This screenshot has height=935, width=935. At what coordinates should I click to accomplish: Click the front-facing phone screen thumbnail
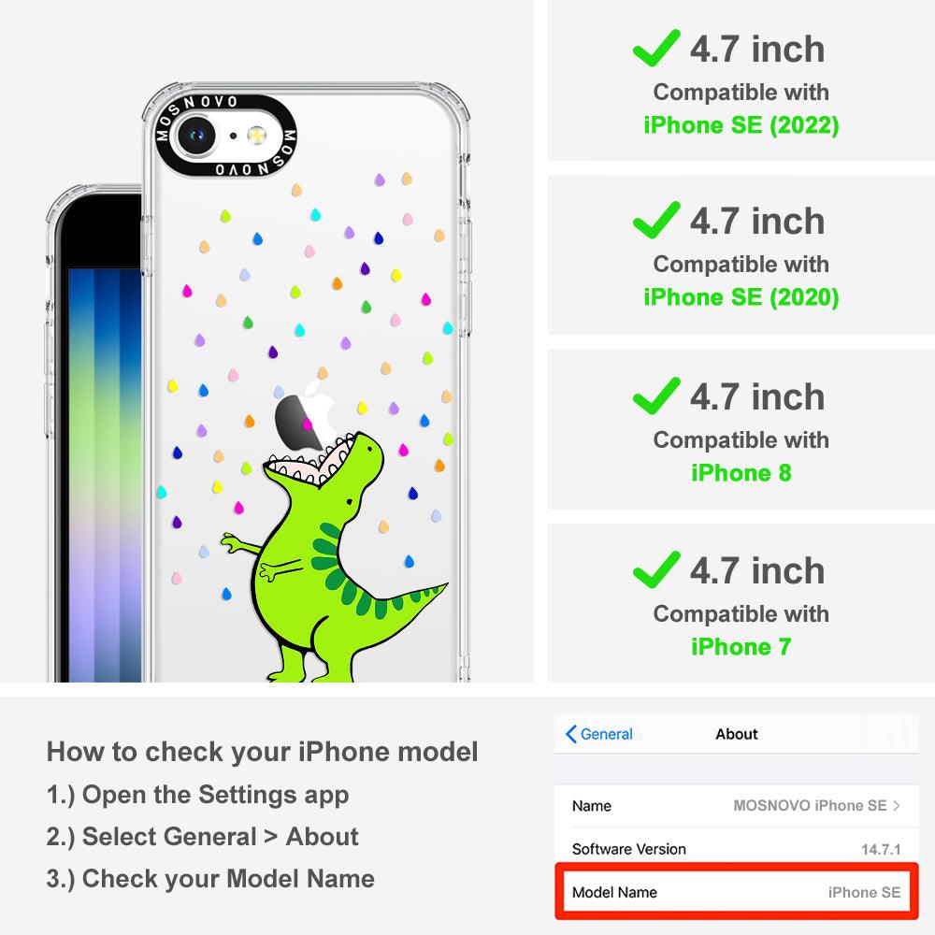click(x=105, y=474)
